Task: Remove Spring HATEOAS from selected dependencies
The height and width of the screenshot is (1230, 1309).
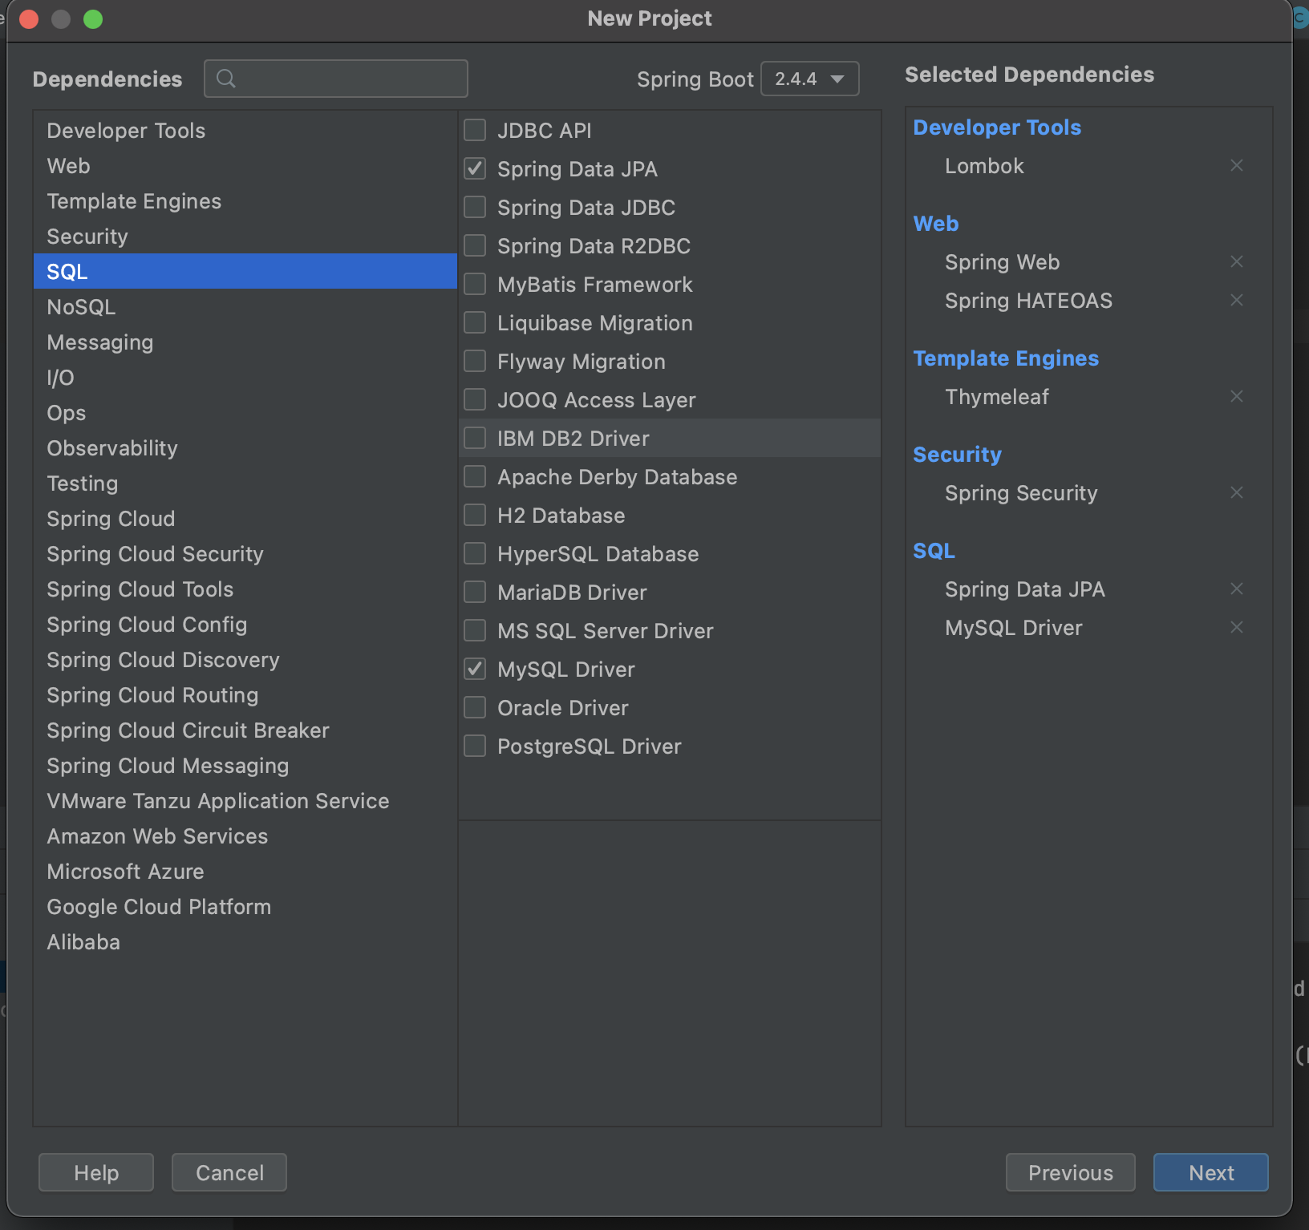Action: tap(1236, 300)
